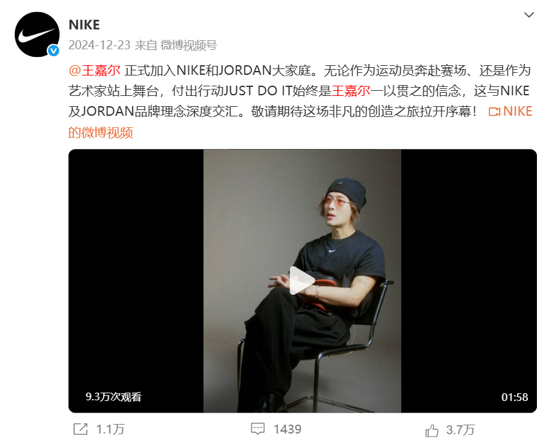
Task: Play the video with center play button
Action: click(x=302, y=281)
